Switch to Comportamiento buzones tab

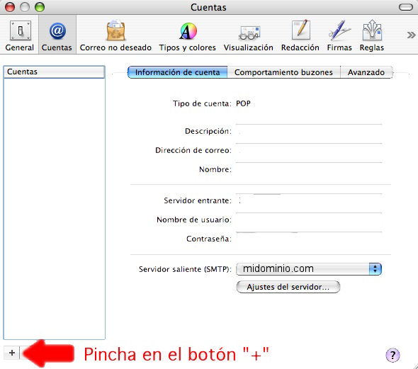[283, 72]
